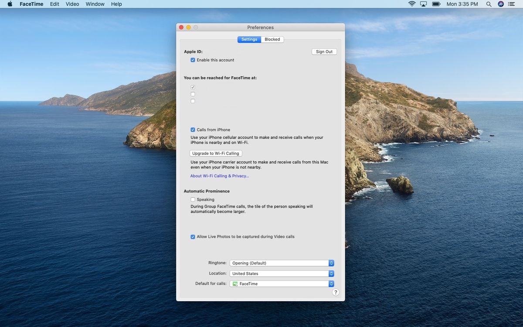Switch to the Settings tab

249,39
